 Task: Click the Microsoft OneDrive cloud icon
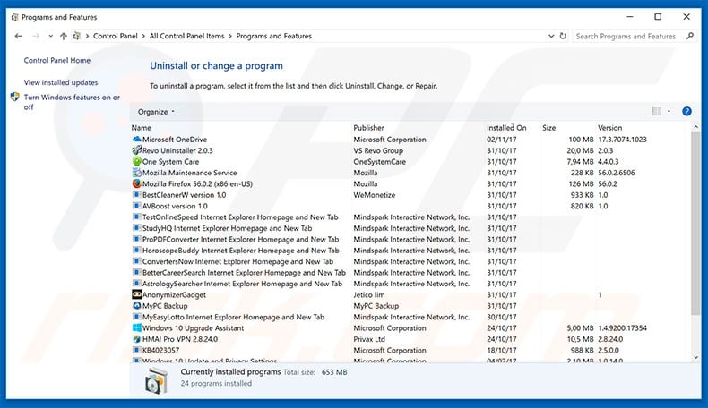137,139
